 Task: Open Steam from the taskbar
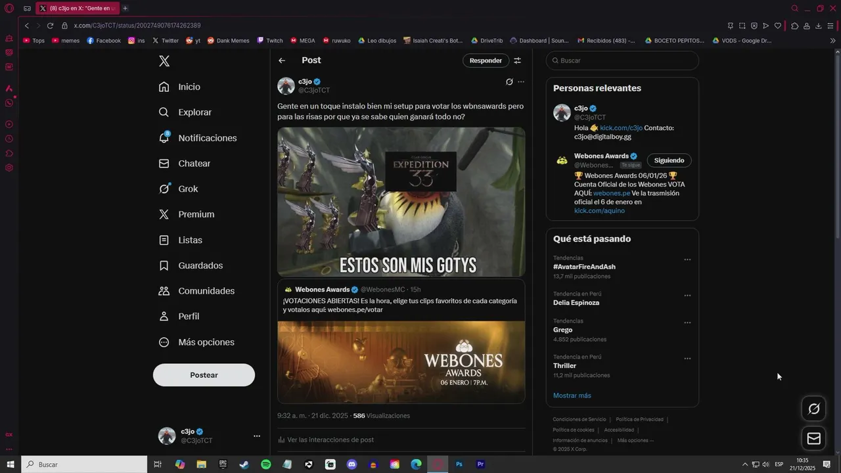click(244, 464)
